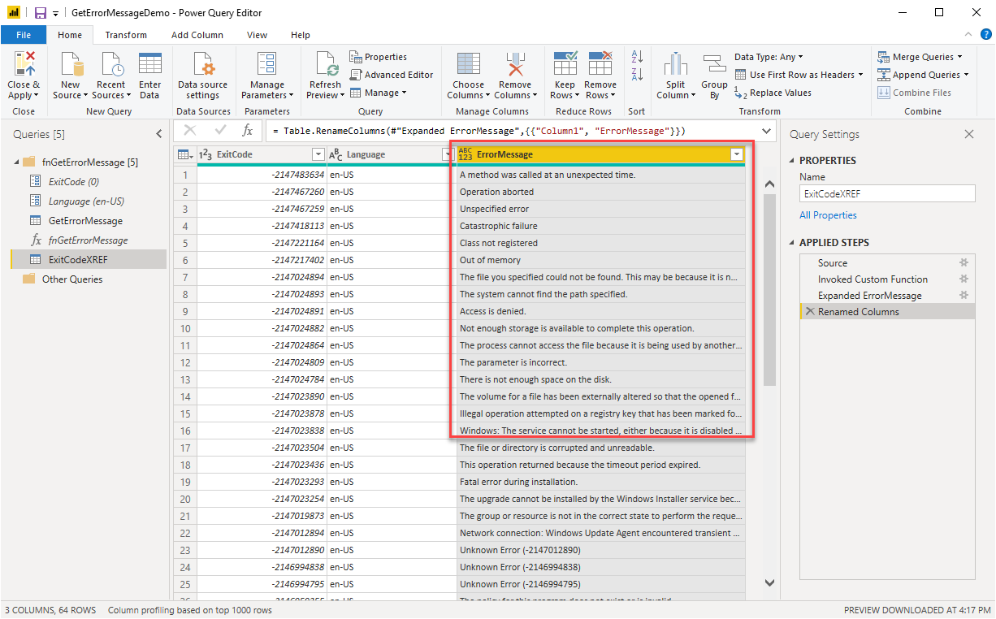The height and width of the screenshot is (619, 996).
Task: Open the Use First Row as Headers dropdown arrow
Action: pos(861,75)
